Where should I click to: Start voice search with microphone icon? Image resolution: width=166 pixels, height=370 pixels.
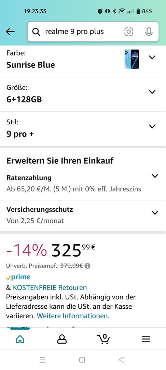[149, 32]
